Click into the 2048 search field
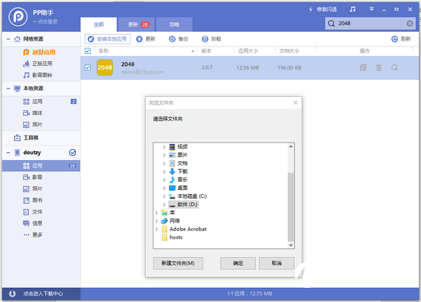 370,23
